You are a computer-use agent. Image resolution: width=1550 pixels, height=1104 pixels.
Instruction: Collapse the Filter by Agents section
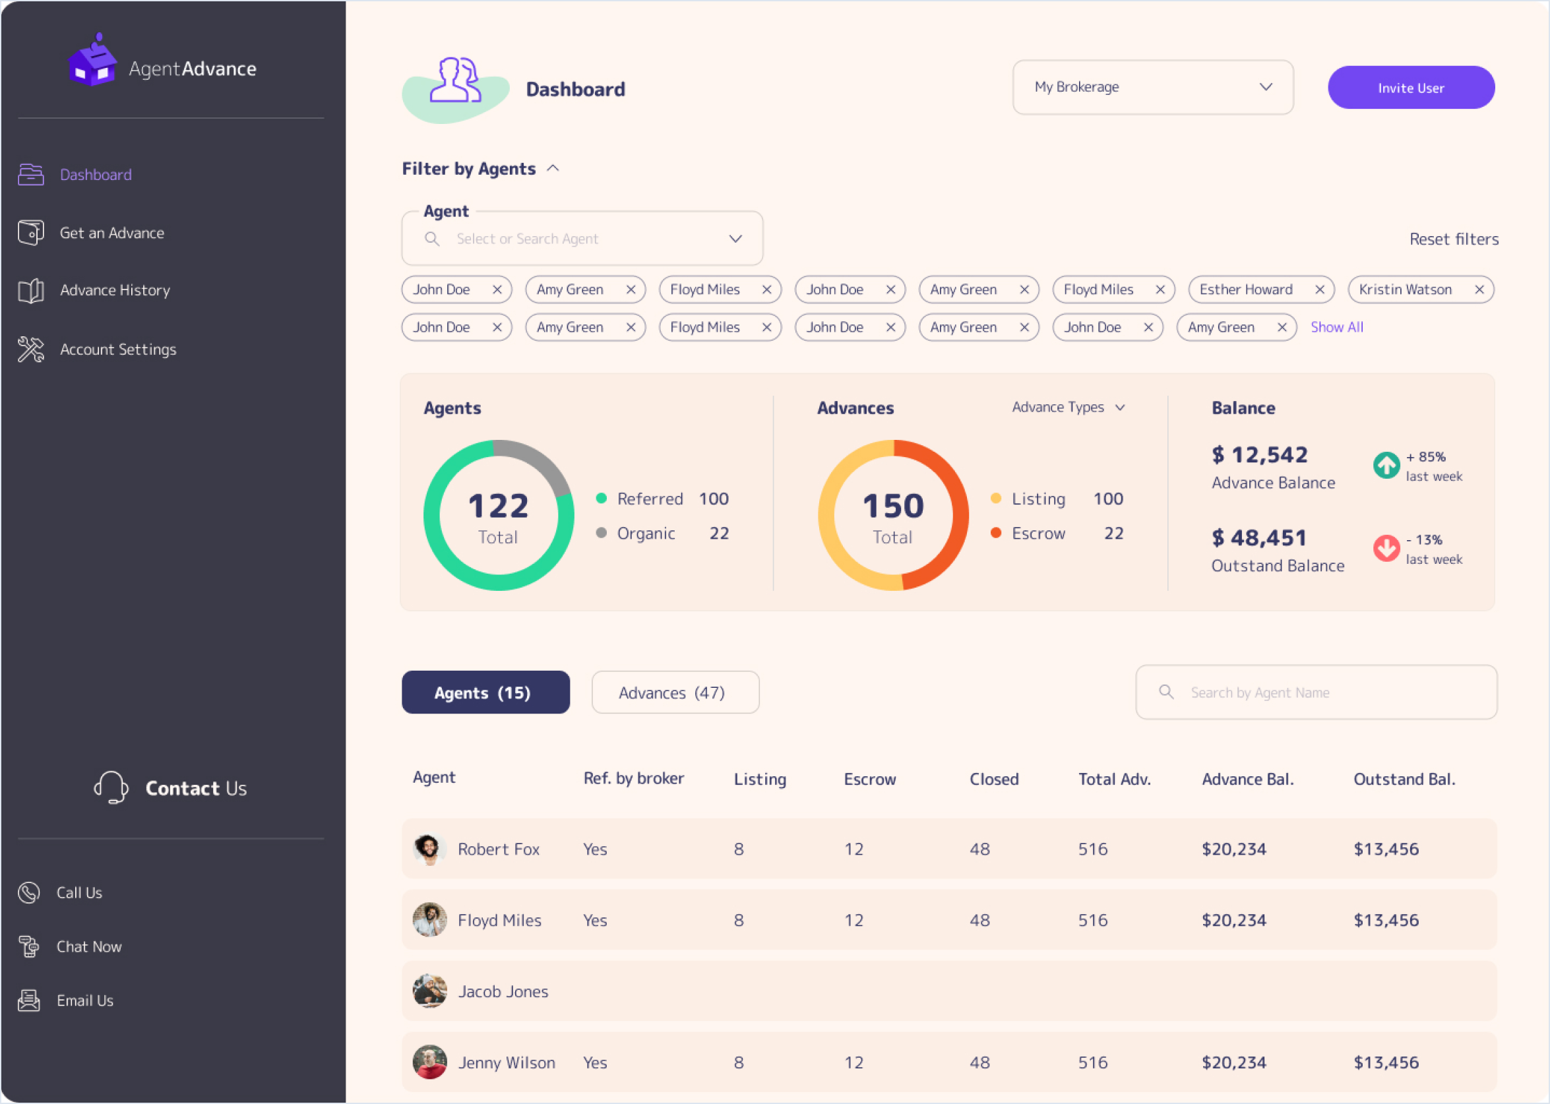pos(553,169)
